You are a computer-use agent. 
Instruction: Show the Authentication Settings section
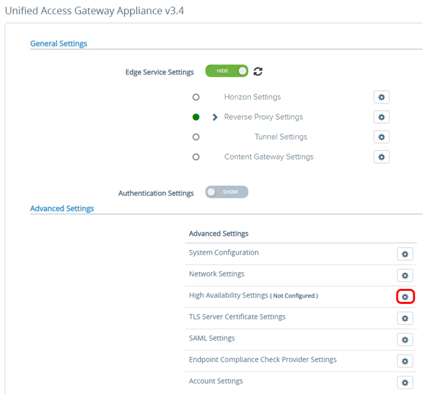226,192
